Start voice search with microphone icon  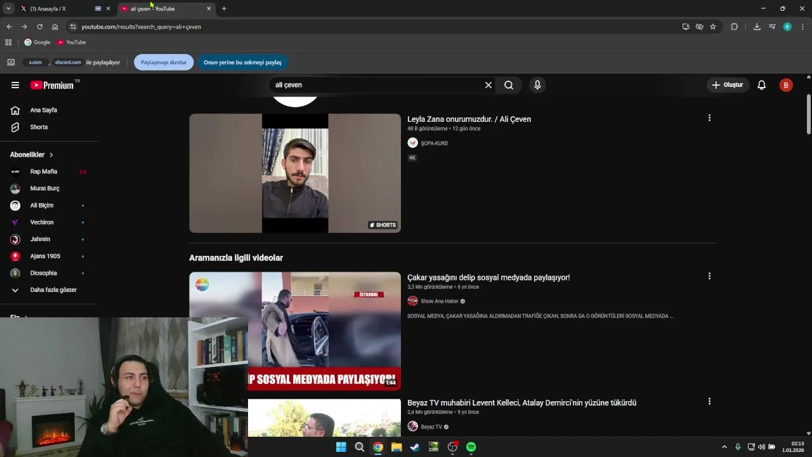[537, 85]
